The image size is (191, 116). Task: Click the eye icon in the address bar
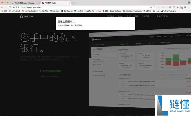(151, 7)
